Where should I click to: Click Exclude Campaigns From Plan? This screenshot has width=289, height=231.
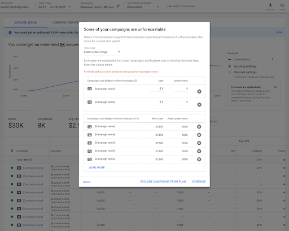pyautogui.click(x=163, y=181)
